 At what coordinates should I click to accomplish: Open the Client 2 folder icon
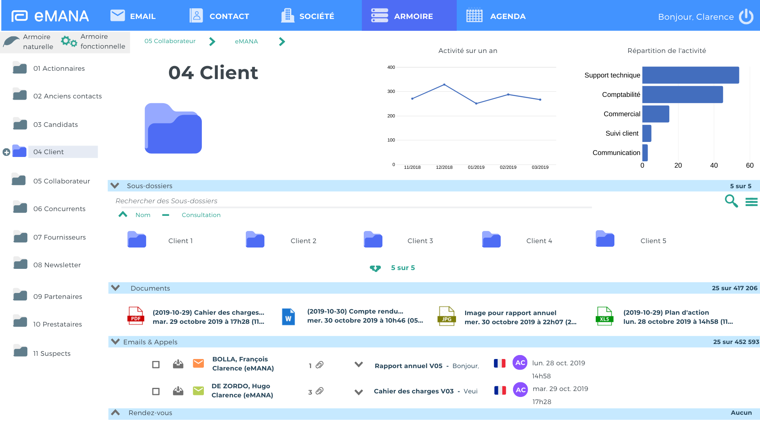point(255,240)
